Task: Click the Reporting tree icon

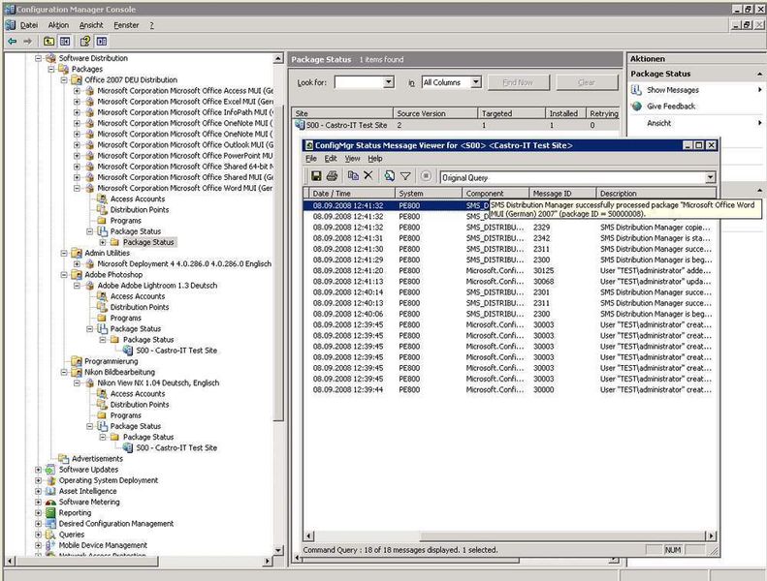Action: [50, 512]
